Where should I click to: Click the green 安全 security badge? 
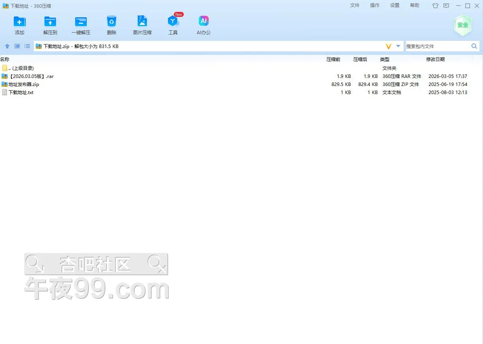[x=462, y=25]
